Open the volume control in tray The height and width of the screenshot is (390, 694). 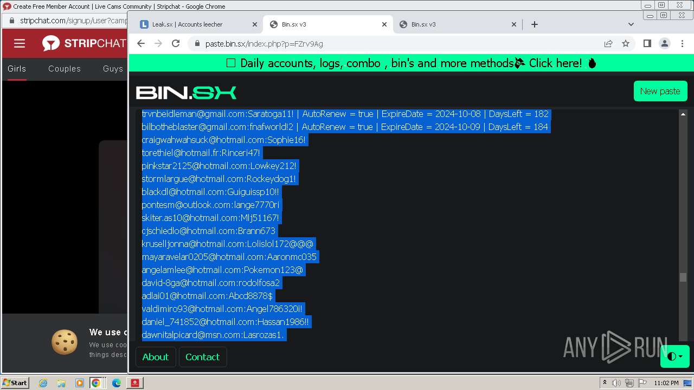tap(617, 383)
